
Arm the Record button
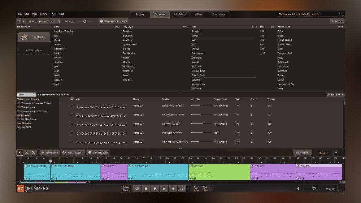[x=164, y=189]
